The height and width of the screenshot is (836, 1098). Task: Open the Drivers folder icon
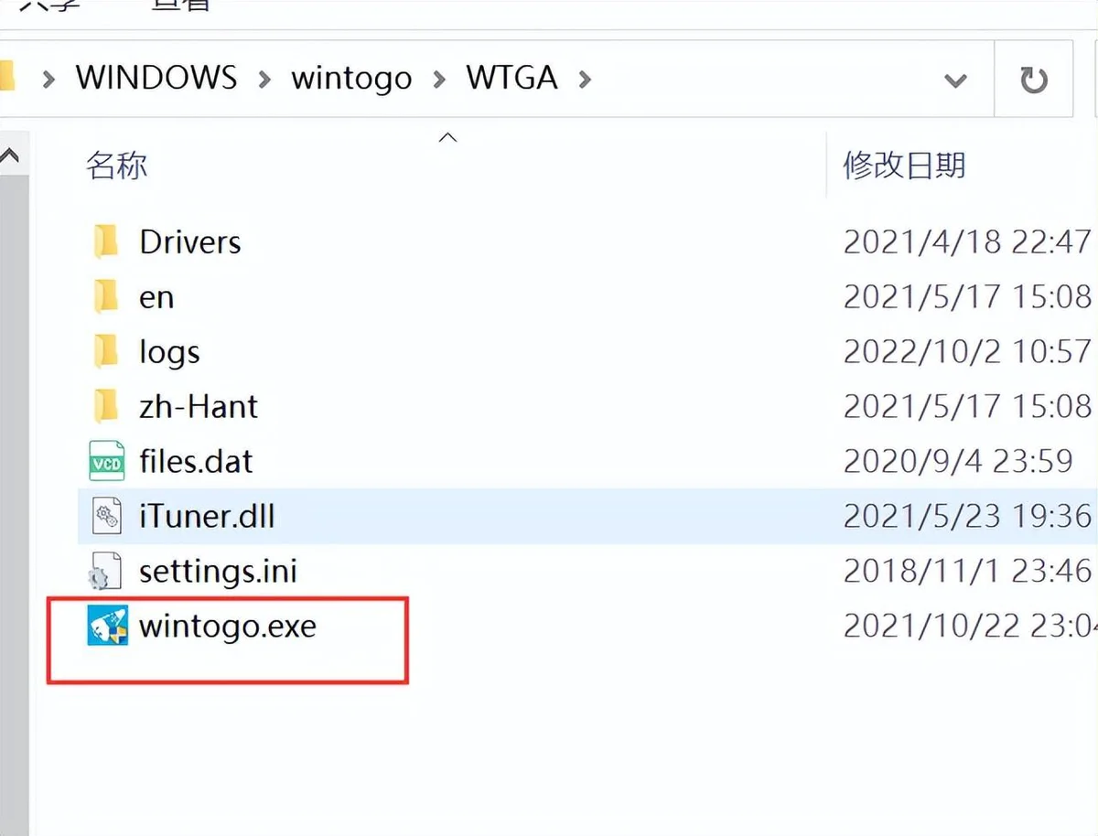click(106, 242)
